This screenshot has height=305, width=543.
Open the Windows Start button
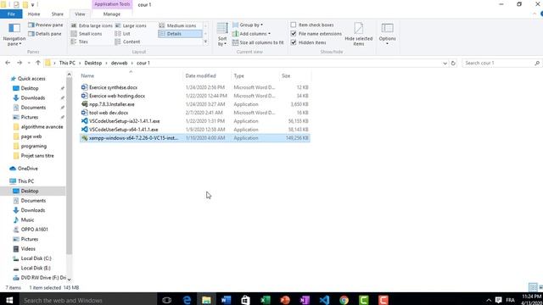pos(9,300)
